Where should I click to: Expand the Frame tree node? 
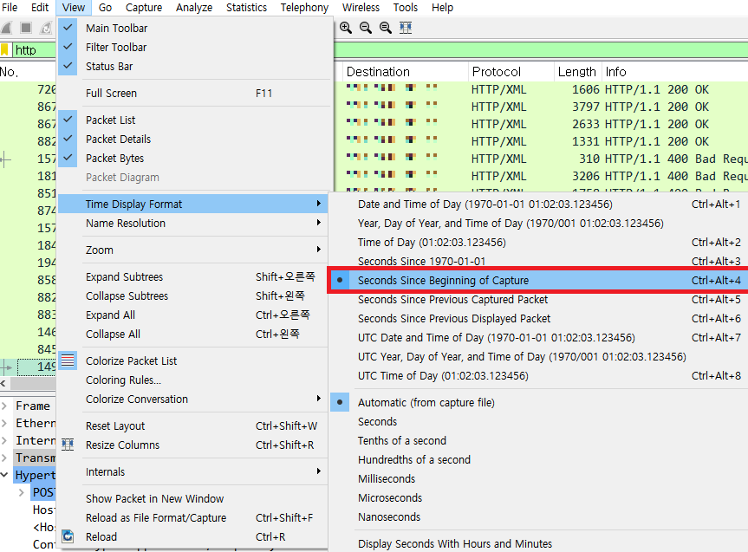point(4,406)
